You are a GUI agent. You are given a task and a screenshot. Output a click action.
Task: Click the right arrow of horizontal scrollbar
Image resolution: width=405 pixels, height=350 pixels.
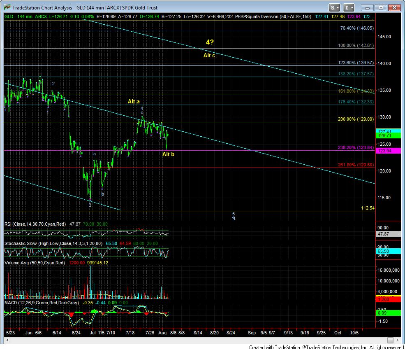coord(397,340)
